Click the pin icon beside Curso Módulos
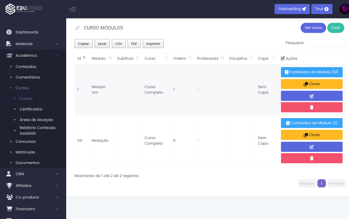This screenshot has height=219, width=349. (x=77, y=28)
